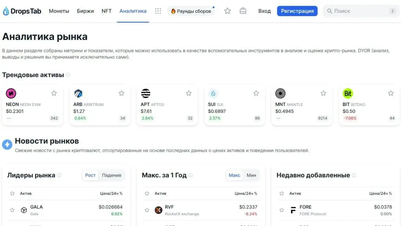Open GALA asset name in leaders table
Viewport: 401px width, 226px height.
[36, 207]
